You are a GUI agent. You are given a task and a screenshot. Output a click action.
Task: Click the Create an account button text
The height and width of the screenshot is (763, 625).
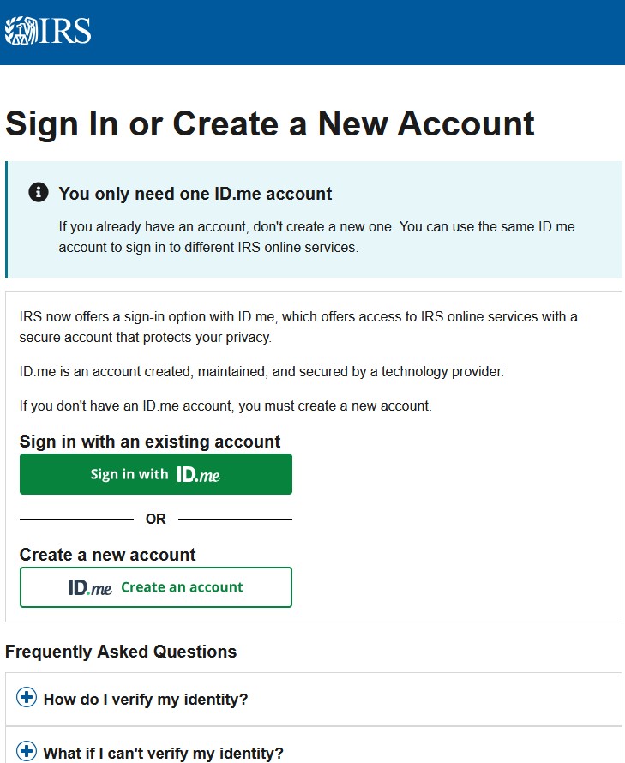point(182,587)
